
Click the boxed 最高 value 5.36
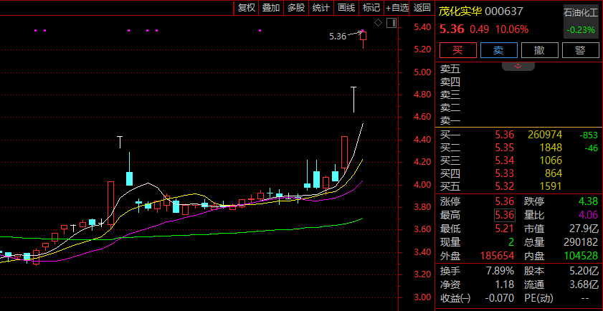[x=505, y=215]
